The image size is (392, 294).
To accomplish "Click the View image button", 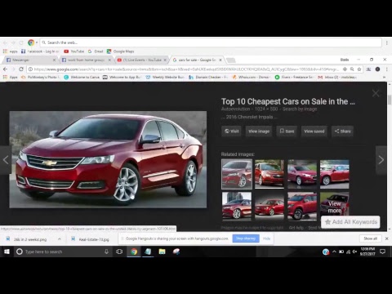I will pyautogui.click(x=259, y=131).
